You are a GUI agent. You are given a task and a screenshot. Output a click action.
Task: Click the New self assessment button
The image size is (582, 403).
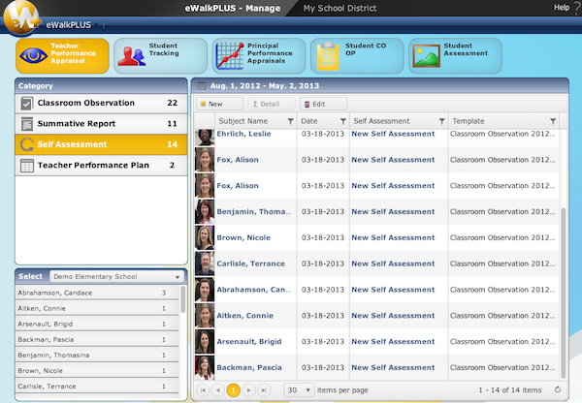tap(219, 105)
